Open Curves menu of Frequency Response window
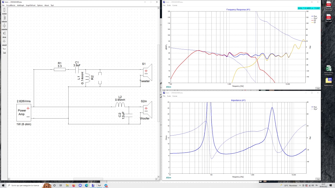 pos(175,5)
